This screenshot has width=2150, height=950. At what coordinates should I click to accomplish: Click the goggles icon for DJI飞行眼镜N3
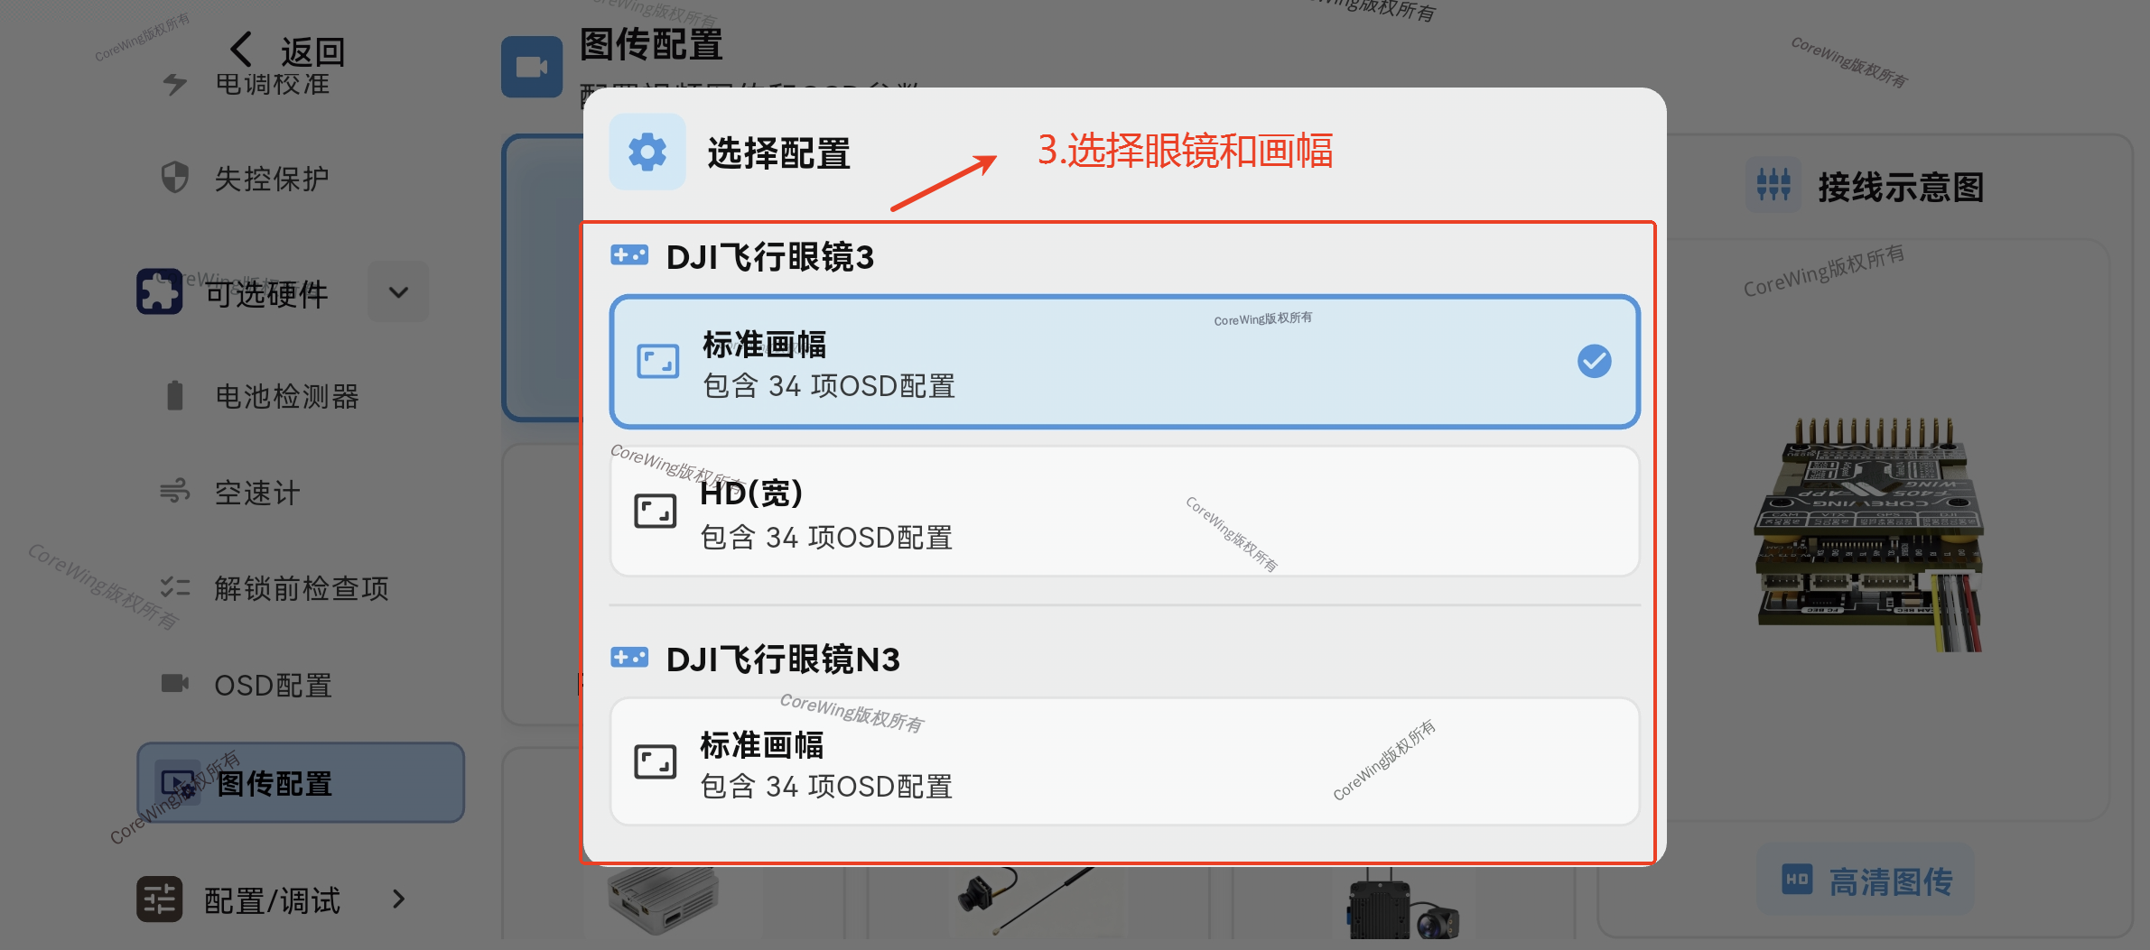(629, 658)
